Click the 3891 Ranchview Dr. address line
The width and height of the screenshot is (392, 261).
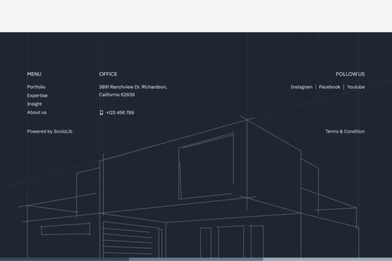(133, 87)
